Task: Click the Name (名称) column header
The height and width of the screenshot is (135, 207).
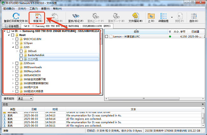Action: [x=136, y=32]
